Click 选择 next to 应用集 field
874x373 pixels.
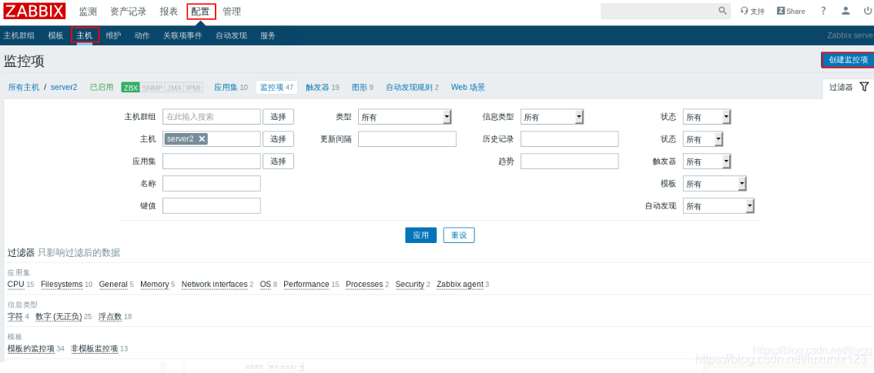point(278,162)
